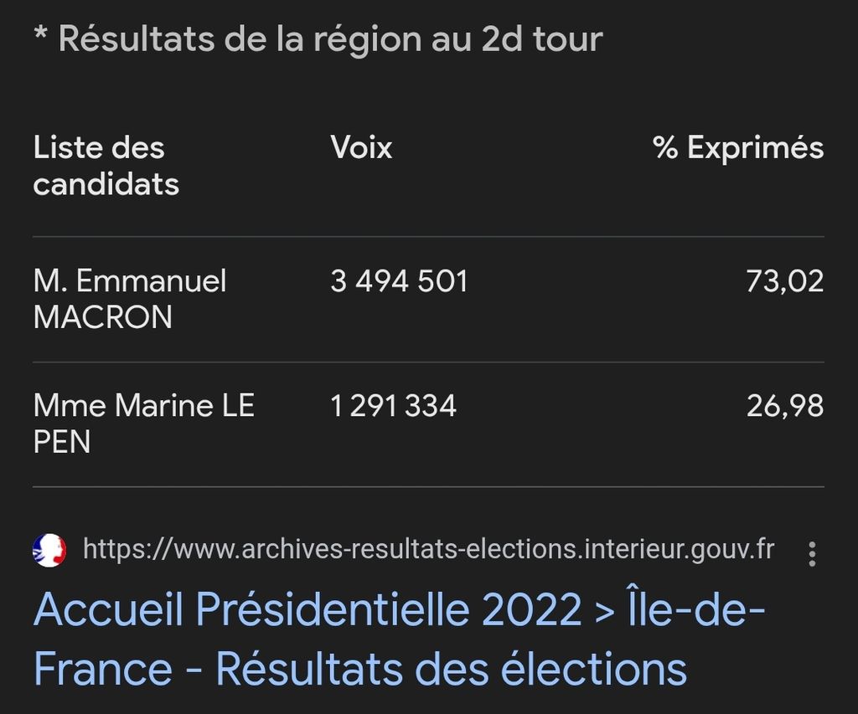Click the archives-resultats-elections.interieur.gouv.fr URL
Viewport: 858px width, 714px height.
point(428,549)
